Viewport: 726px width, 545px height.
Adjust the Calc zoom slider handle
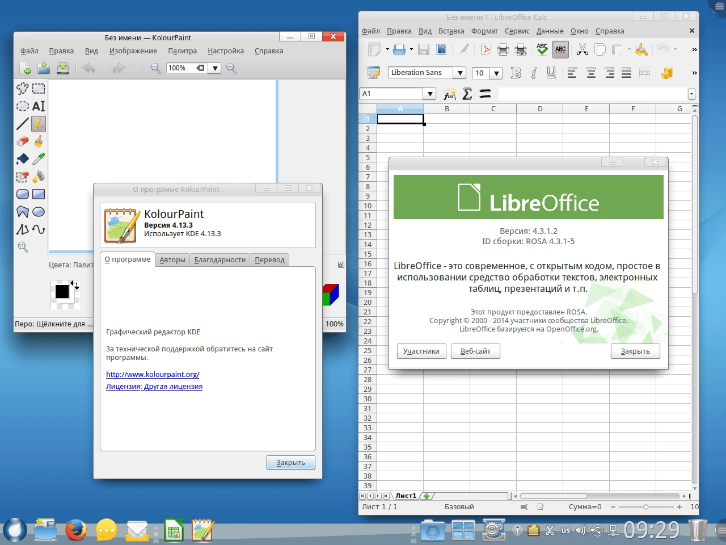point(645,506)
